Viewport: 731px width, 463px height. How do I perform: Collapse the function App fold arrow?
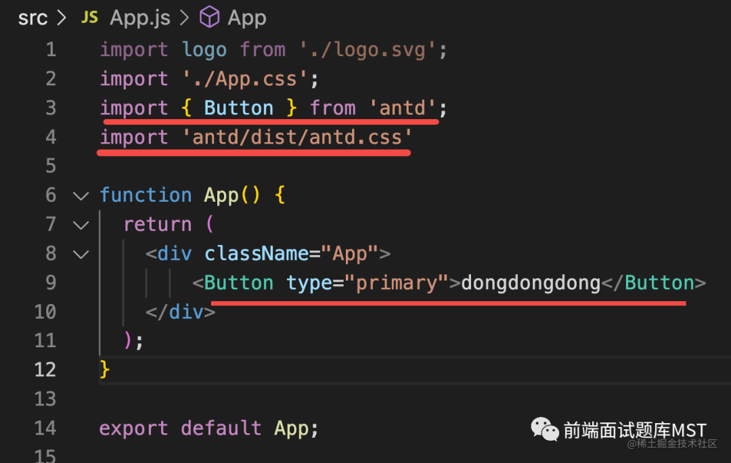point(81,196)
